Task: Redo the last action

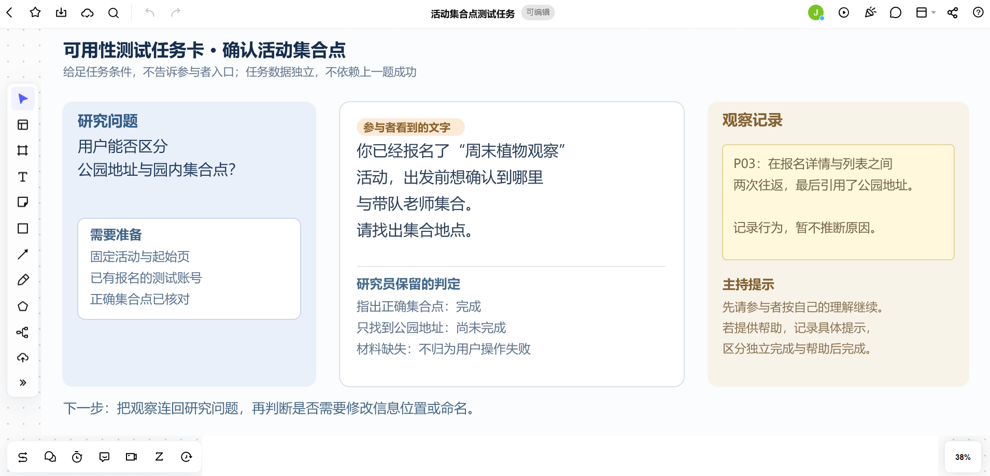Action: pos(176,12)
